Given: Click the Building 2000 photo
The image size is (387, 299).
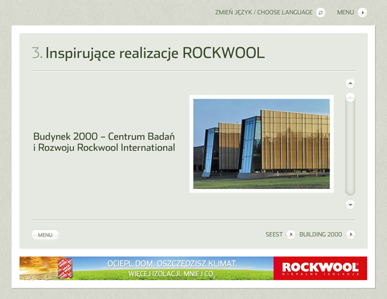Looking at the screenshot, I should [261, 143].
